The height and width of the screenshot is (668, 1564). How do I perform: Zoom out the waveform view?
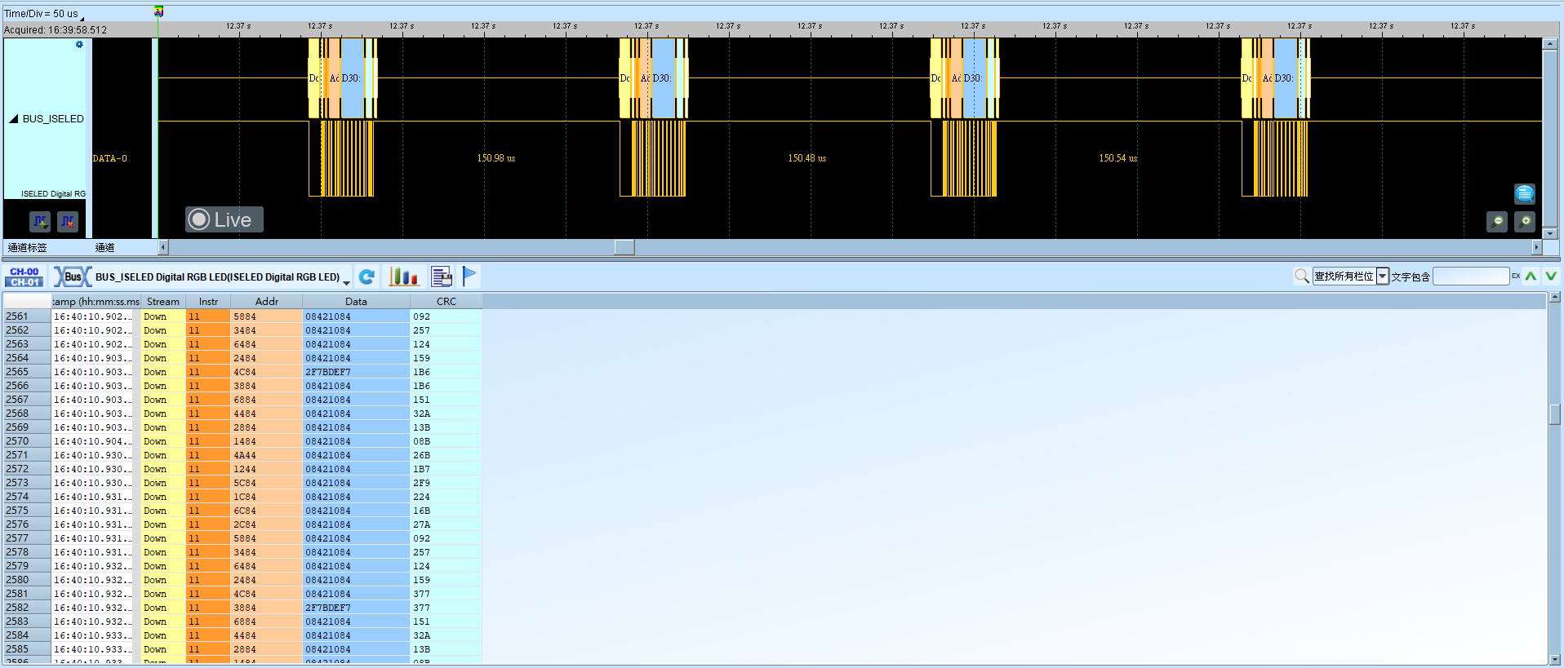click(x=1497, y=221)
